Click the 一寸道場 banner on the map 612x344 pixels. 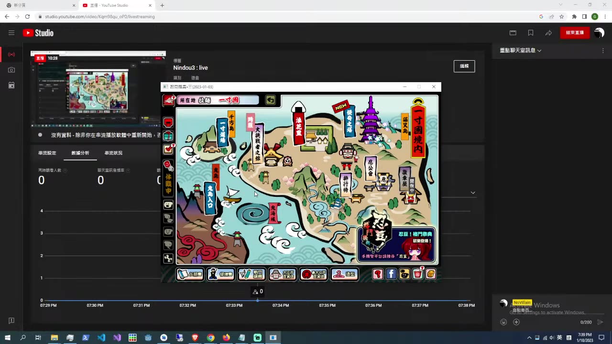tap(222, 132)
